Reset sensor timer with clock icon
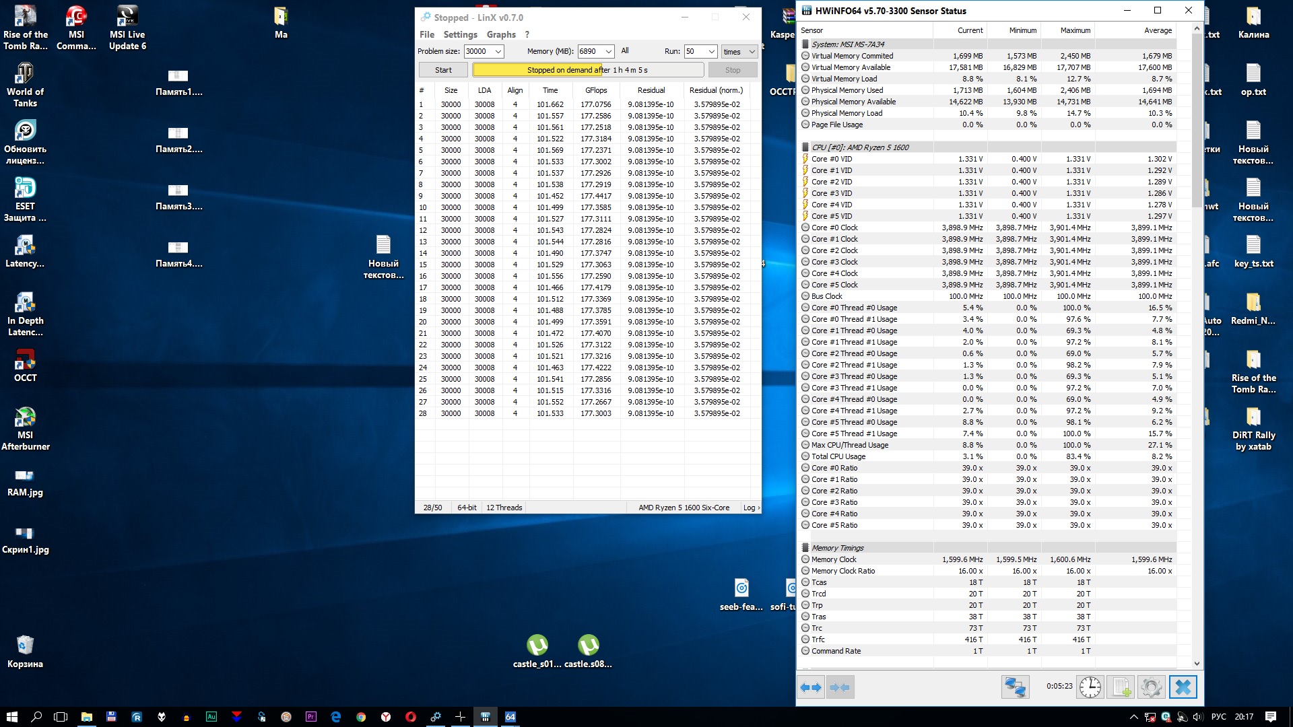 [1090, 687]
